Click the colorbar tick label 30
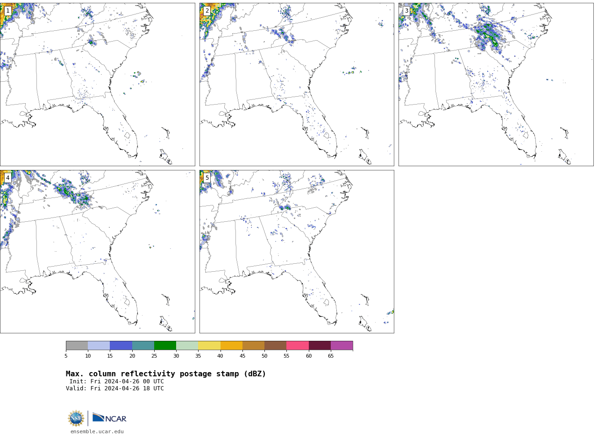Viewport: 598px width, 437px height. (176, 356)
